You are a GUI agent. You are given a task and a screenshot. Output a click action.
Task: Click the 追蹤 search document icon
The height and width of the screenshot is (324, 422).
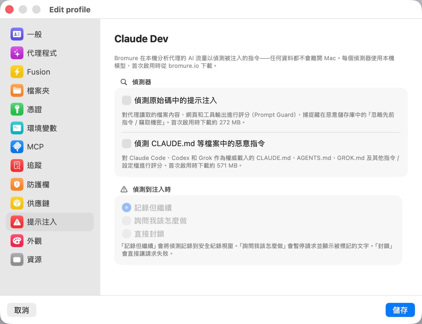17,166
